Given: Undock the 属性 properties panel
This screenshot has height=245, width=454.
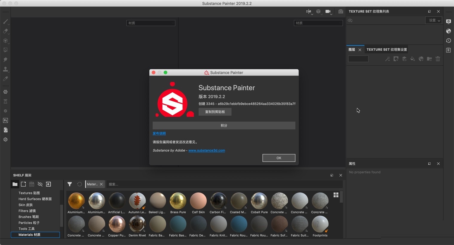Looking at the screenshot, I should point(430,164).
